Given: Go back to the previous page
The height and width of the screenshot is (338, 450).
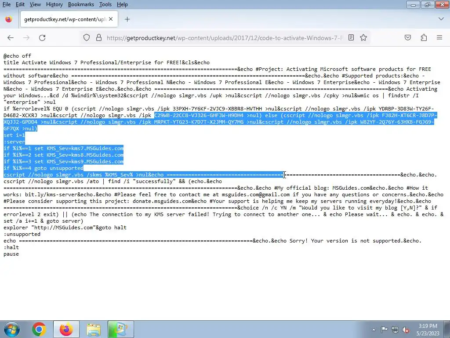Looking at the screenshot, I should click(x=11, y=38).
